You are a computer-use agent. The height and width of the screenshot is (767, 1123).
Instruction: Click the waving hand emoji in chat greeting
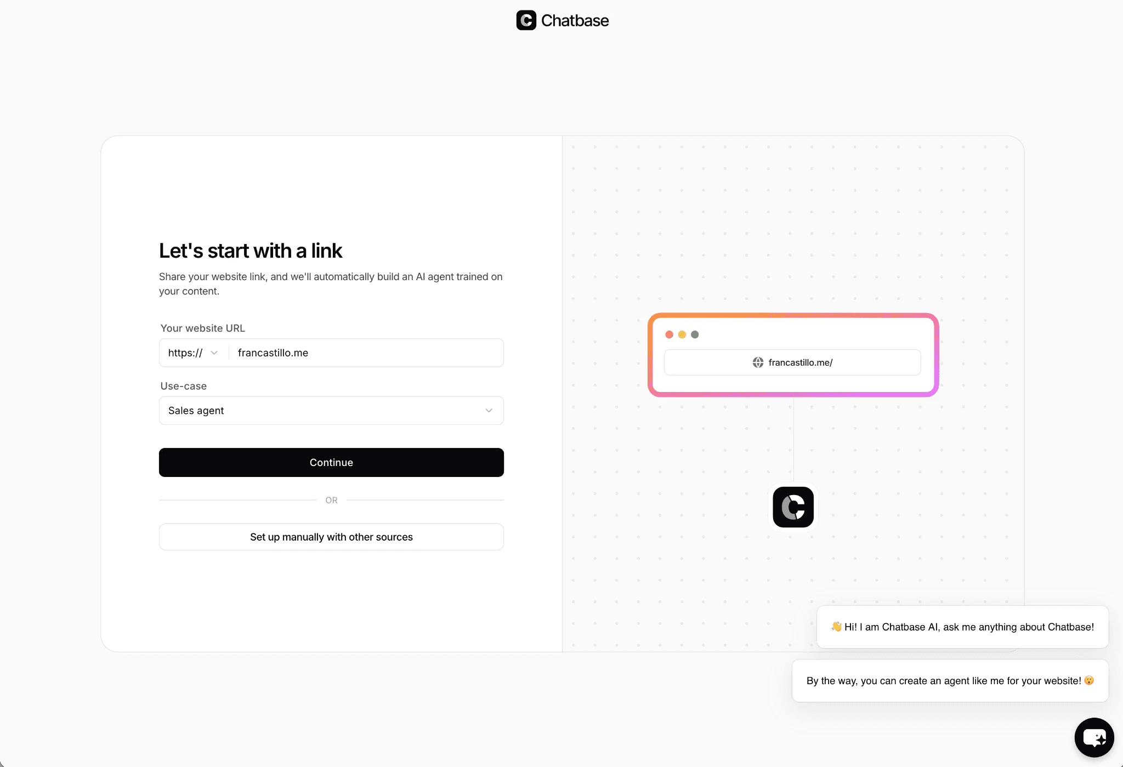pos(836,627)
